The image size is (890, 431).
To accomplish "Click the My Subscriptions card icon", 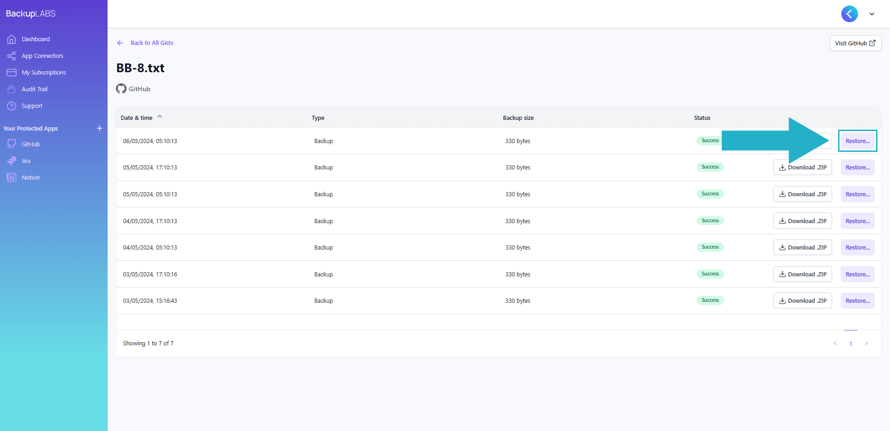I will 12,73.
